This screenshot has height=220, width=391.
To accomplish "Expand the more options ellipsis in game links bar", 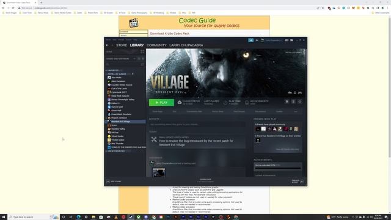I will tap(296, 111).
